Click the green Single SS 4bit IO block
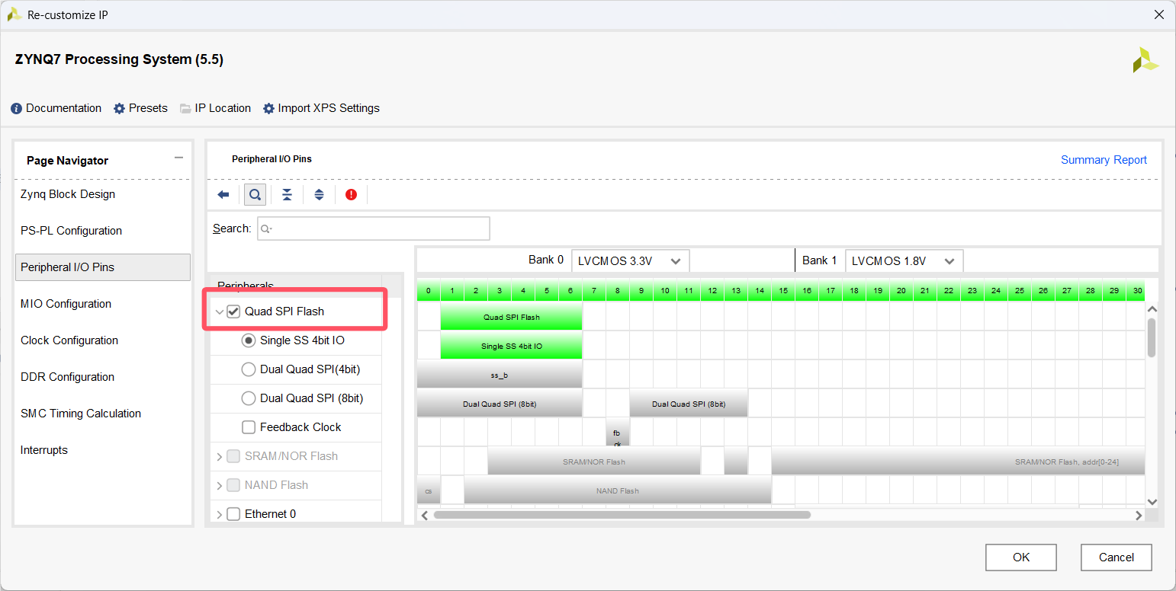 tap(511, 345)
